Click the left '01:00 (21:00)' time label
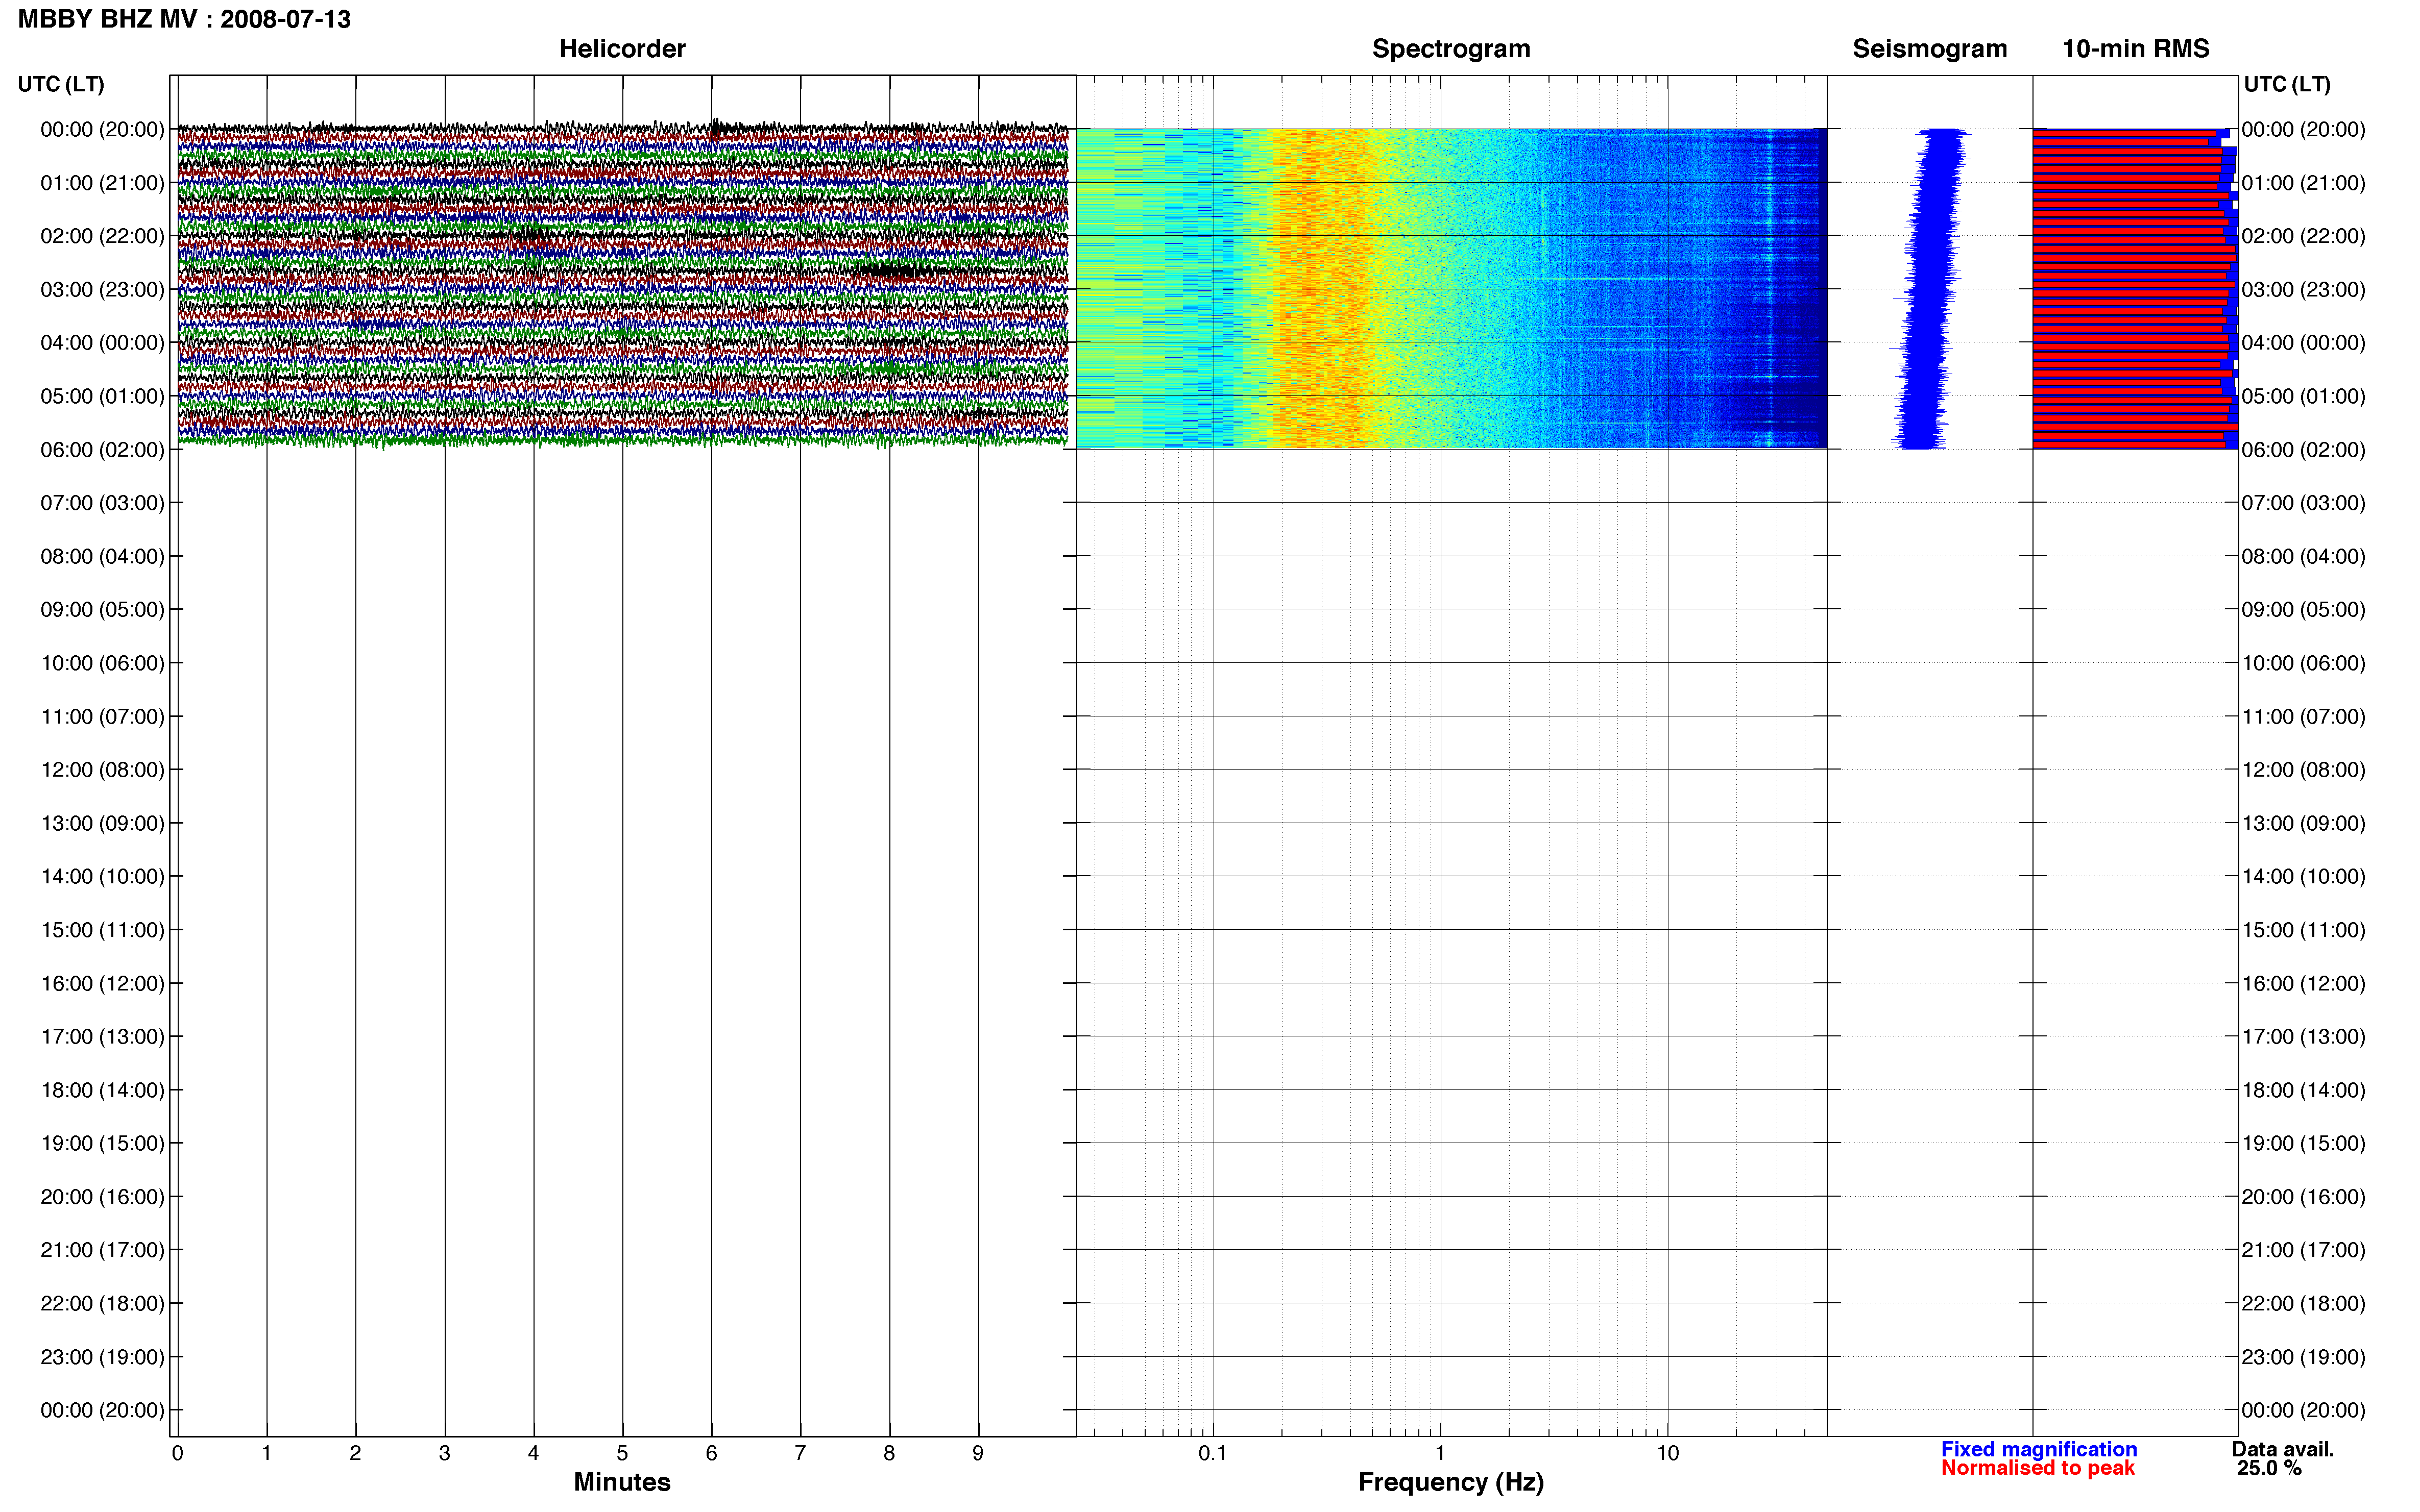The image size is (2420, 1512). pos(102,183)
